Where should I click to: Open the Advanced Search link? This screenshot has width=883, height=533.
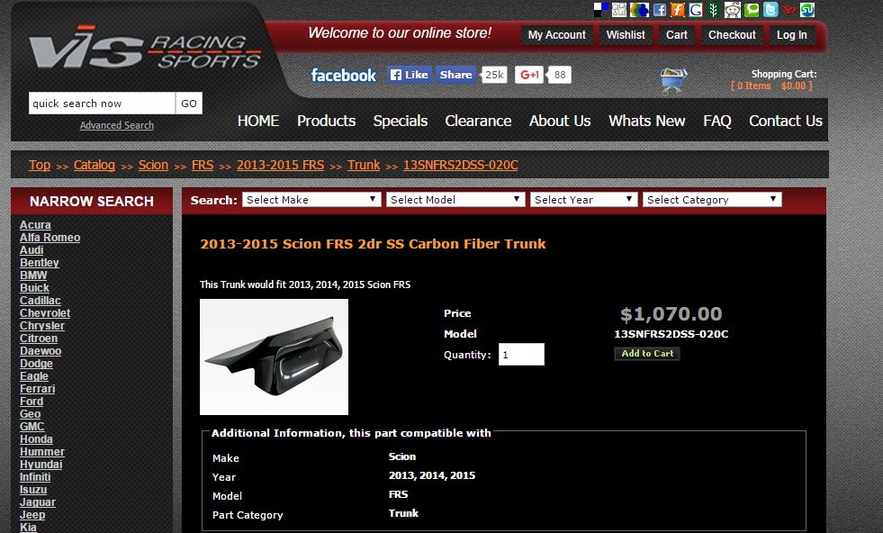[116, 125]
